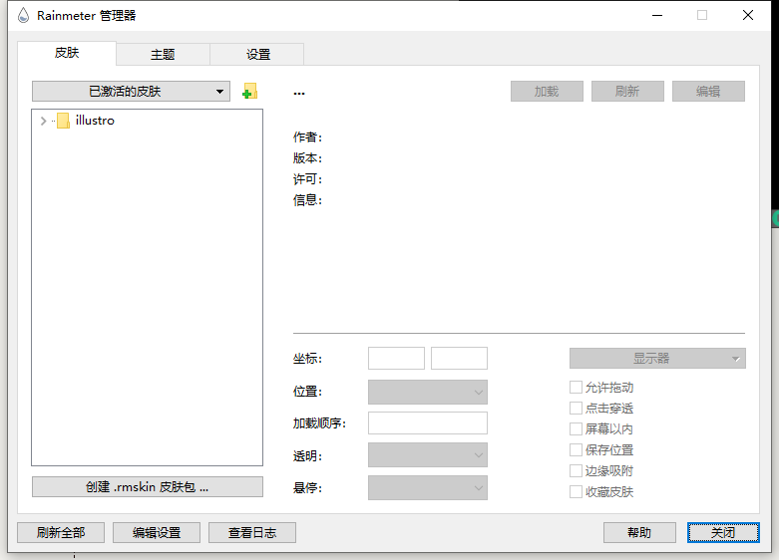The width and height of the screenshot is (779, 560).
Task: Toggle the 点击穿透 checkbox
Action: pos(576,409)
